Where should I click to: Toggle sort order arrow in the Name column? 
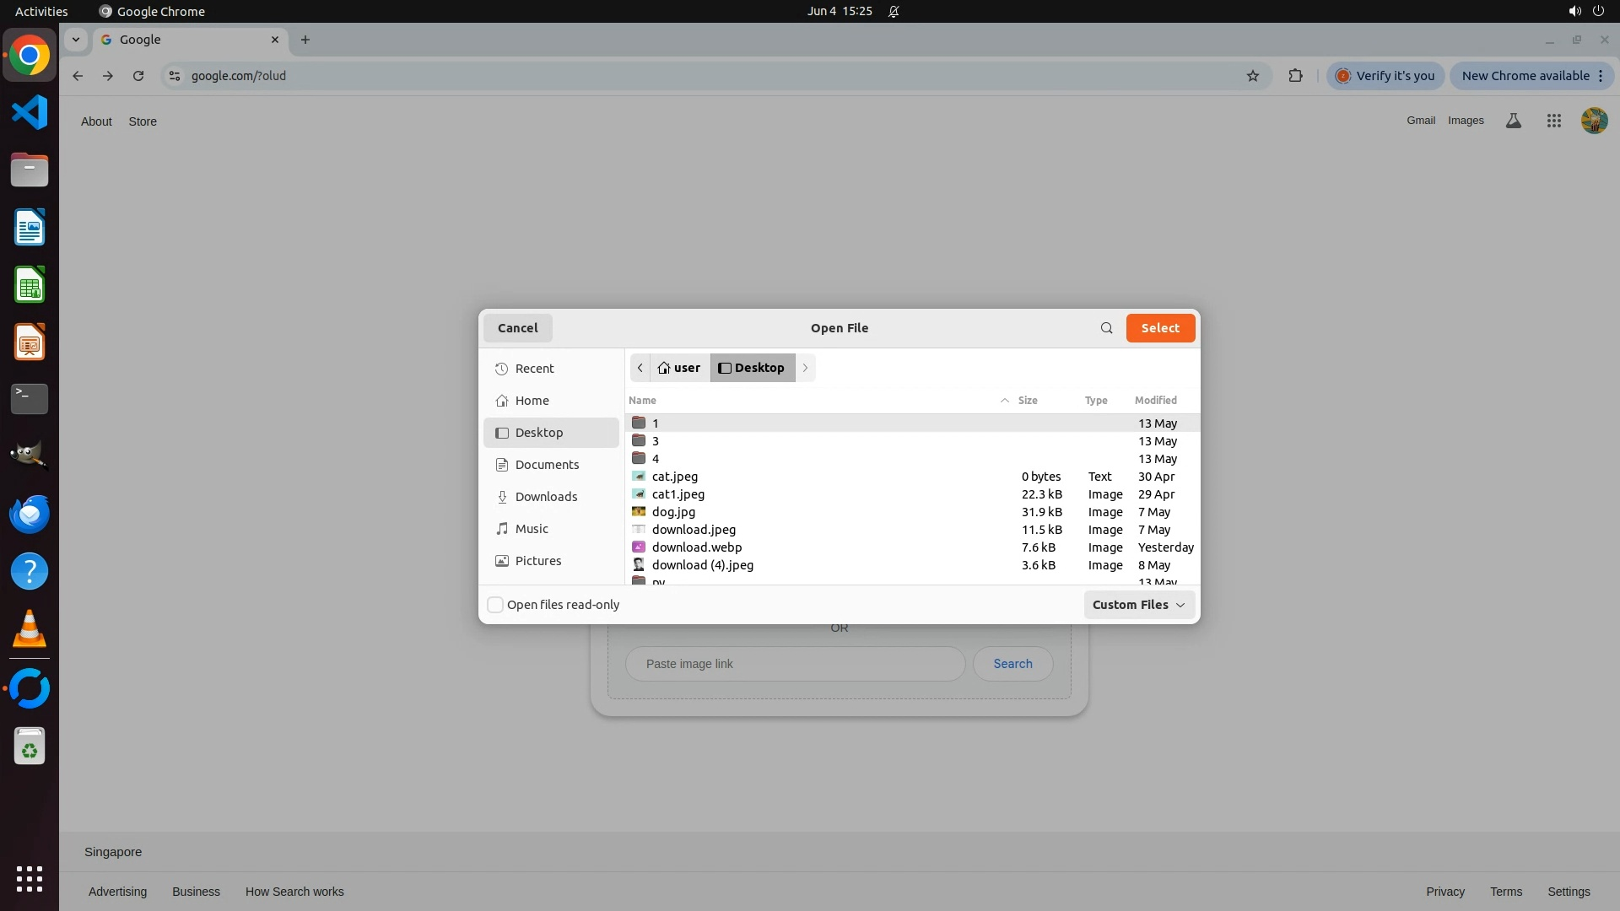coord(1004,401)
